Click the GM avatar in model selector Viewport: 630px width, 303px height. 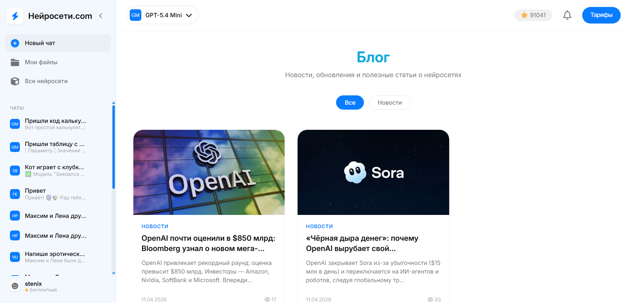pos(135,15)
